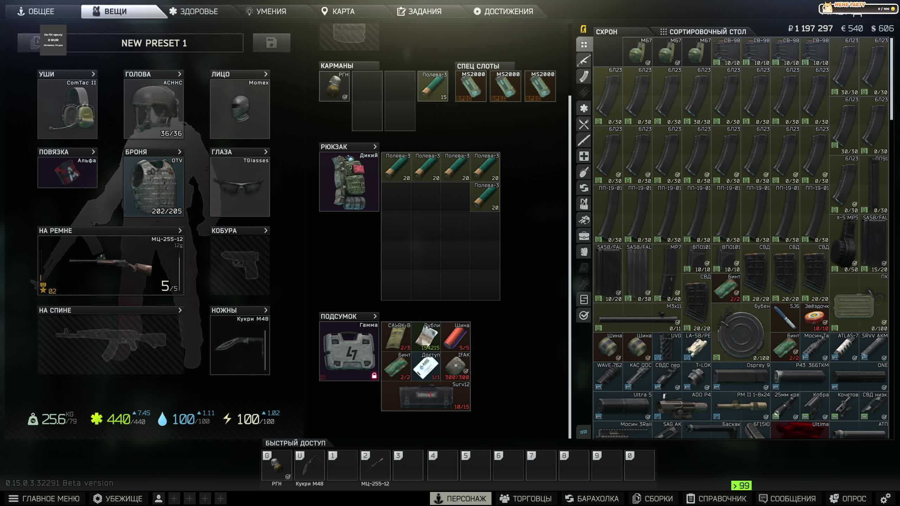This screenshot has height=506, width=900.
Task: Click the floppy disk save preset icon
Action: [271, 43]
